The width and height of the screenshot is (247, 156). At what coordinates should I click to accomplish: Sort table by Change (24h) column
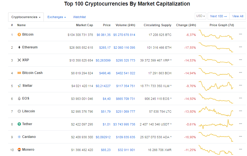click(186, 25)
